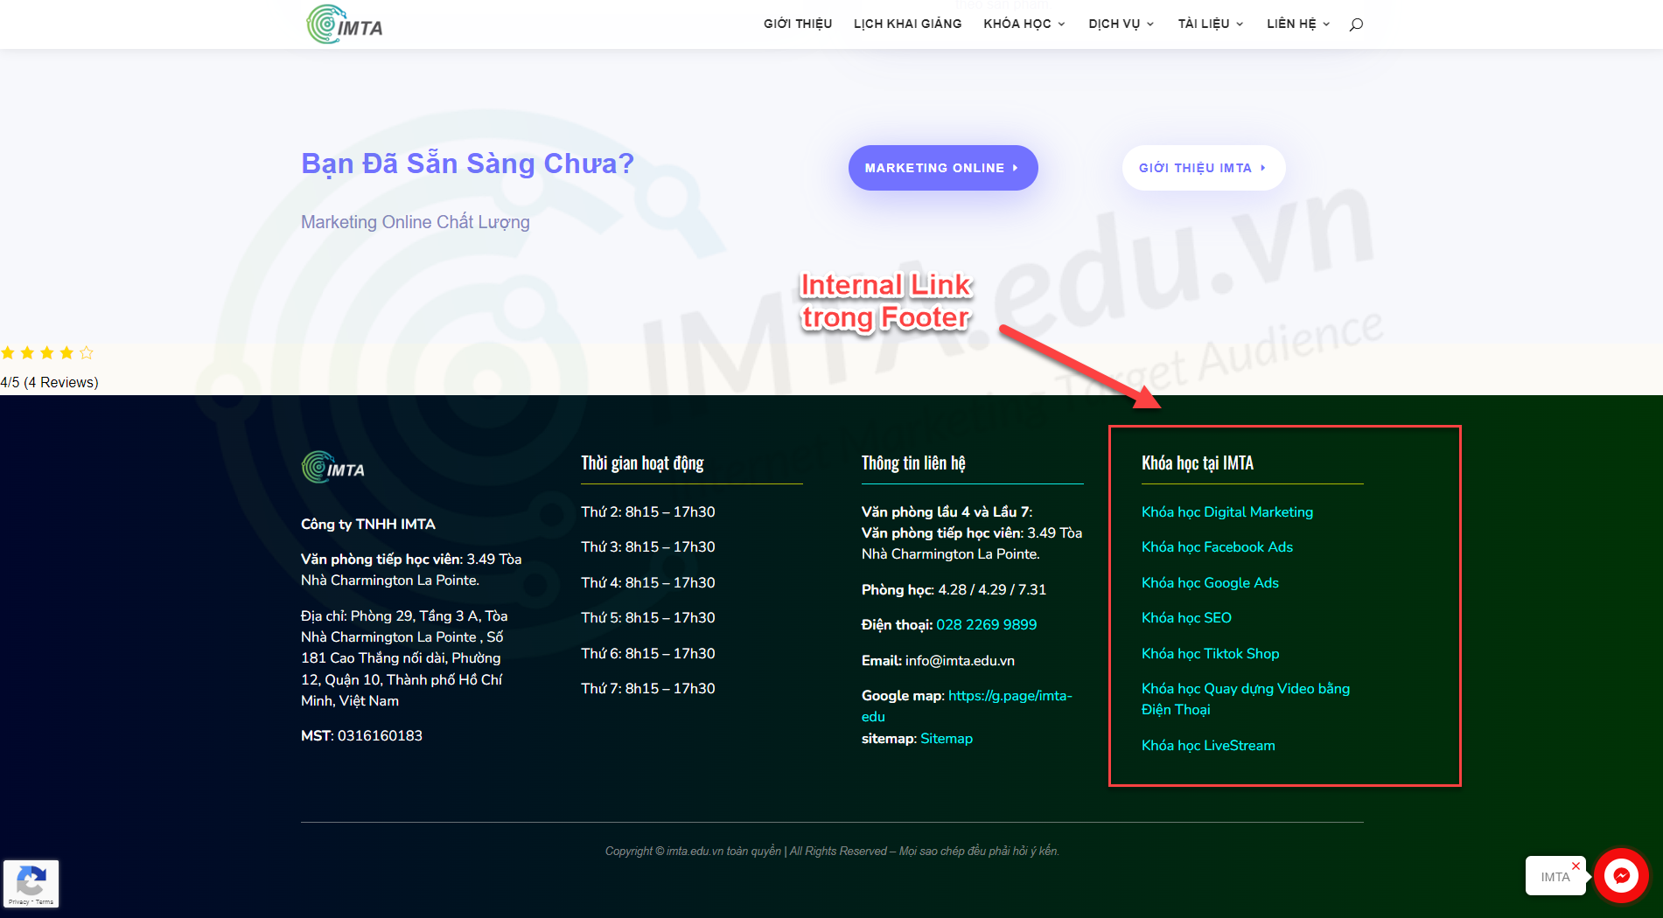Click 'Thứ 2: 8h15 – 17h30' row

point(648,512)
